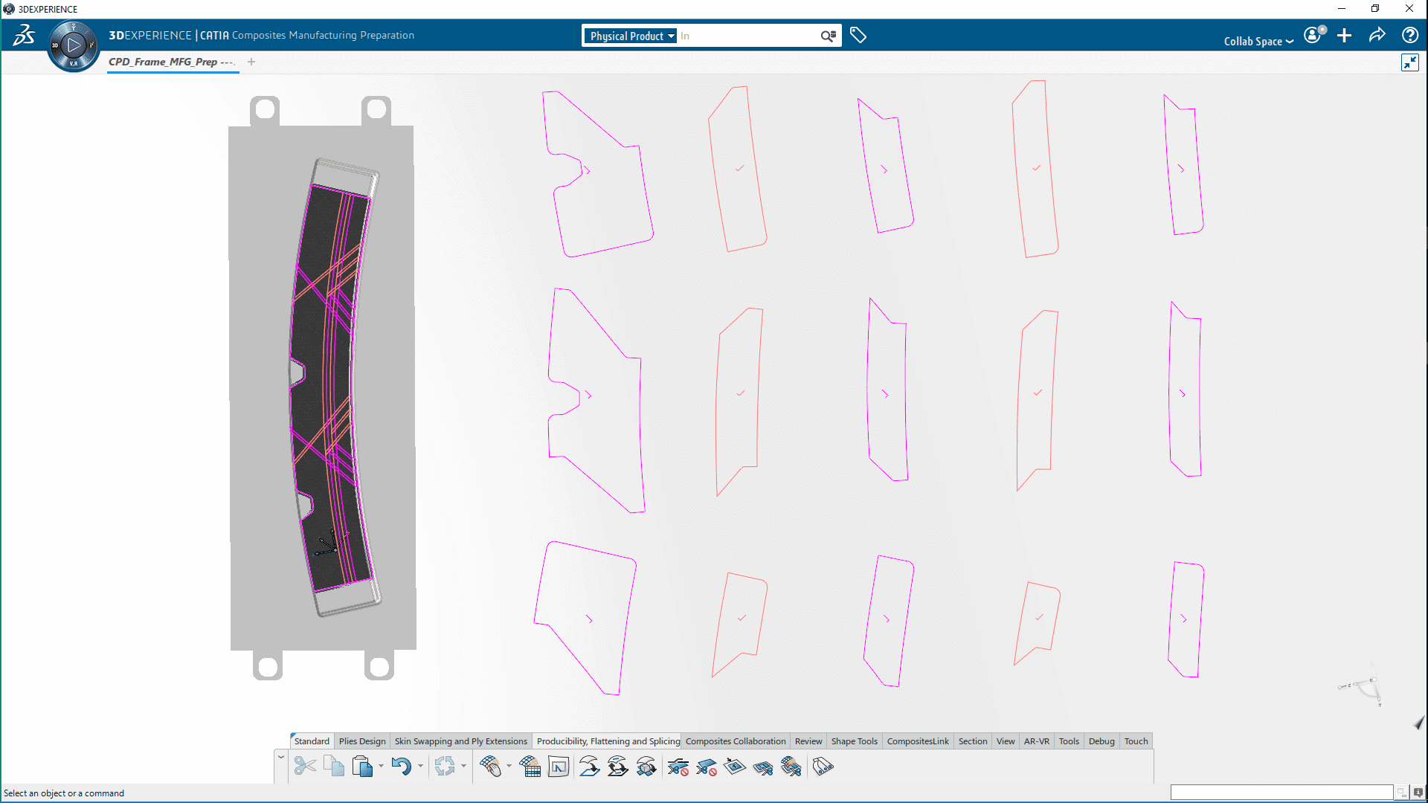The height and width of the screenshot is (803, 1428).
Task: Open the Physical Product search filter dropdown
Action: (x=631, y=36)
